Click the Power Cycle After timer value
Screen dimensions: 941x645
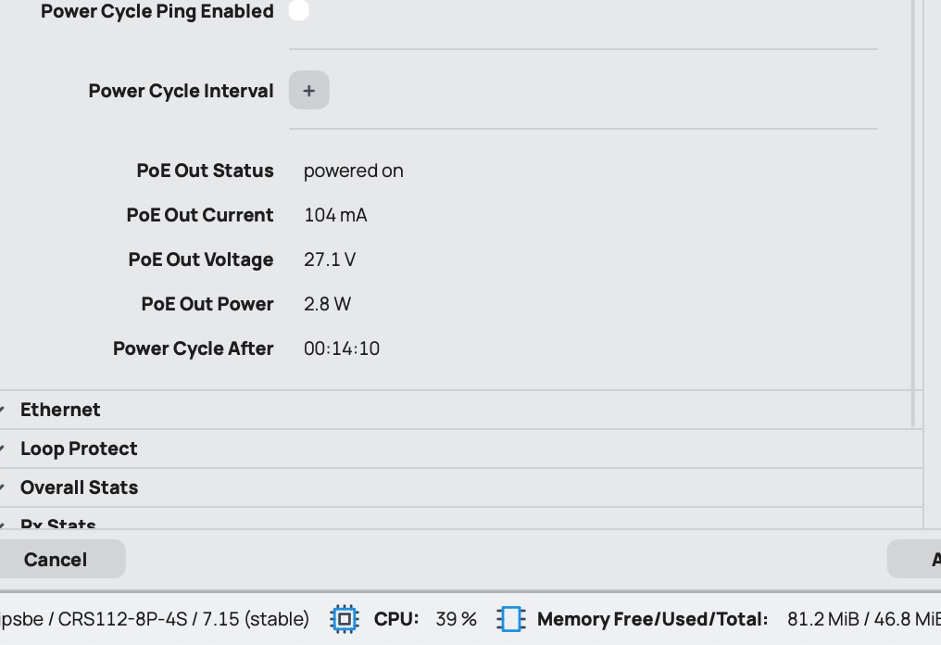point(342,348)
